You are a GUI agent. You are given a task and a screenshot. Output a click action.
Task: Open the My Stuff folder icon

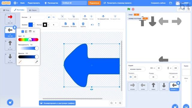click(171, 3)
